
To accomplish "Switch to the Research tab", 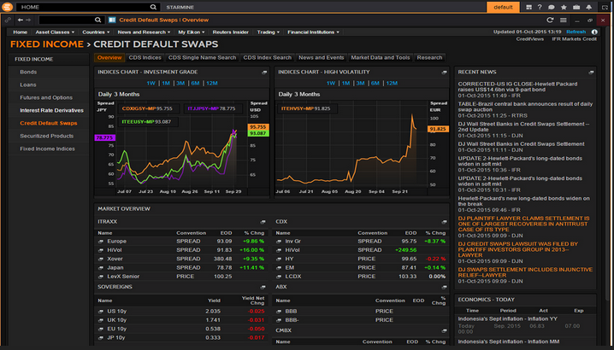I will 429,57.
